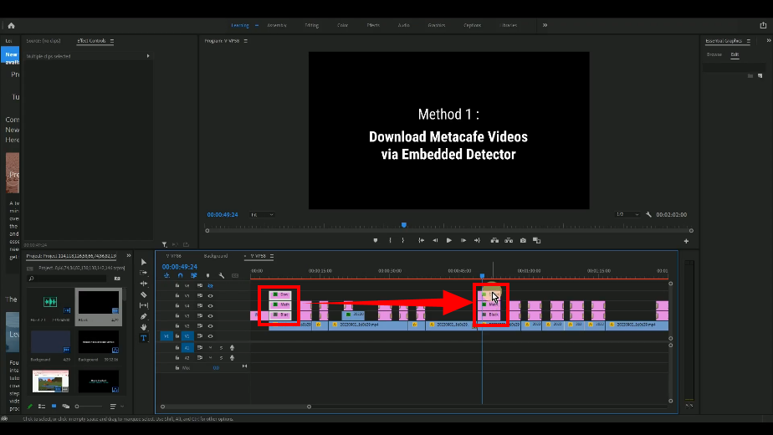This screenshot has height=435, width=773.
Task: Open the Button Editor plus icon
Action: tap(686, 241)
